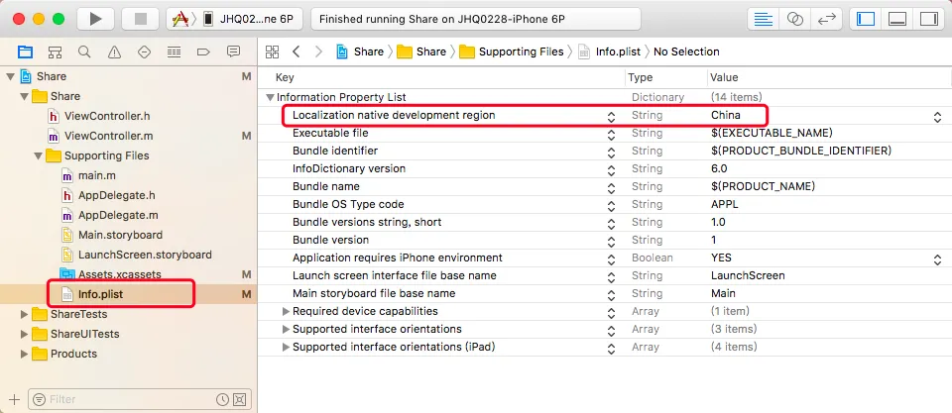Toggle the bottom debug area panel
The height and width of the screenshot is (413, 952).
coord(897,19)
